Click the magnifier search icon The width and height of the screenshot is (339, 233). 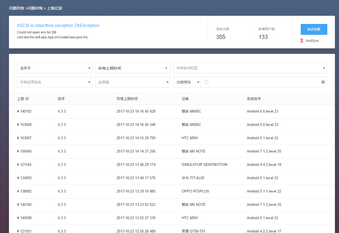click(x=206, y=82)
